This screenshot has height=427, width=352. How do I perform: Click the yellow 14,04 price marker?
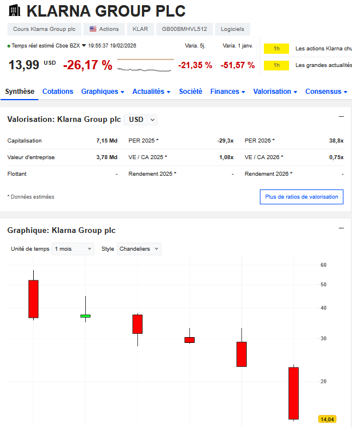click(327, 419)
